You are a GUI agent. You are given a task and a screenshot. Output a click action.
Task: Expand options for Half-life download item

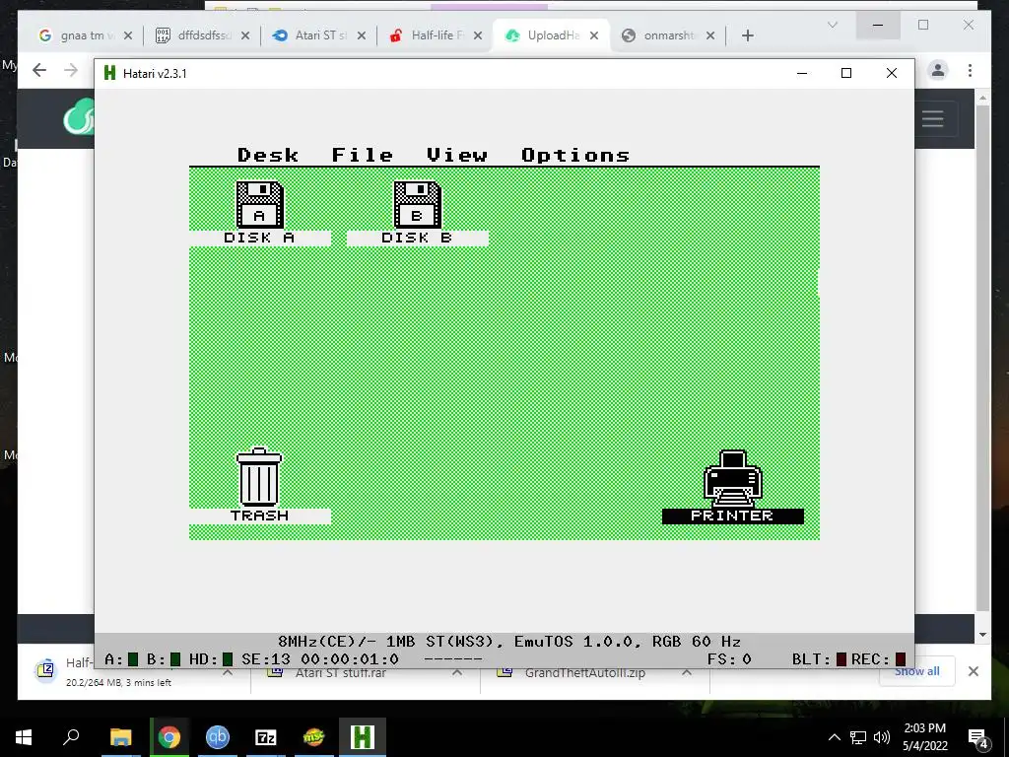click(x=228, y=672)
